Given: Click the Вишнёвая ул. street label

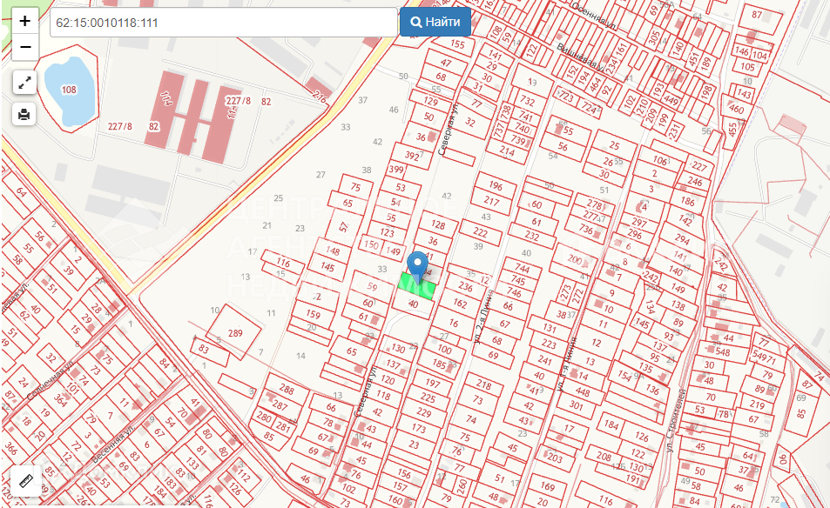Looking at the screenshot, I should pos(581,57).
